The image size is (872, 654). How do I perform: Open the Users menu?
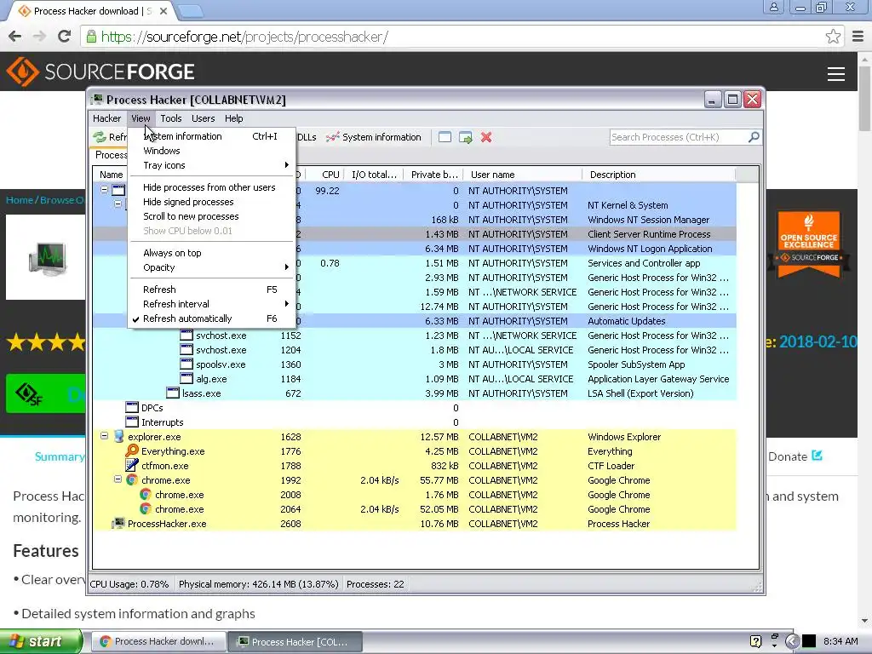203,118
